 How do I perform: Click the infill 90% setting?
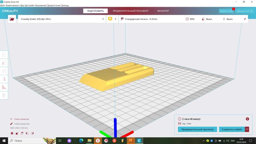click(190, 19)
